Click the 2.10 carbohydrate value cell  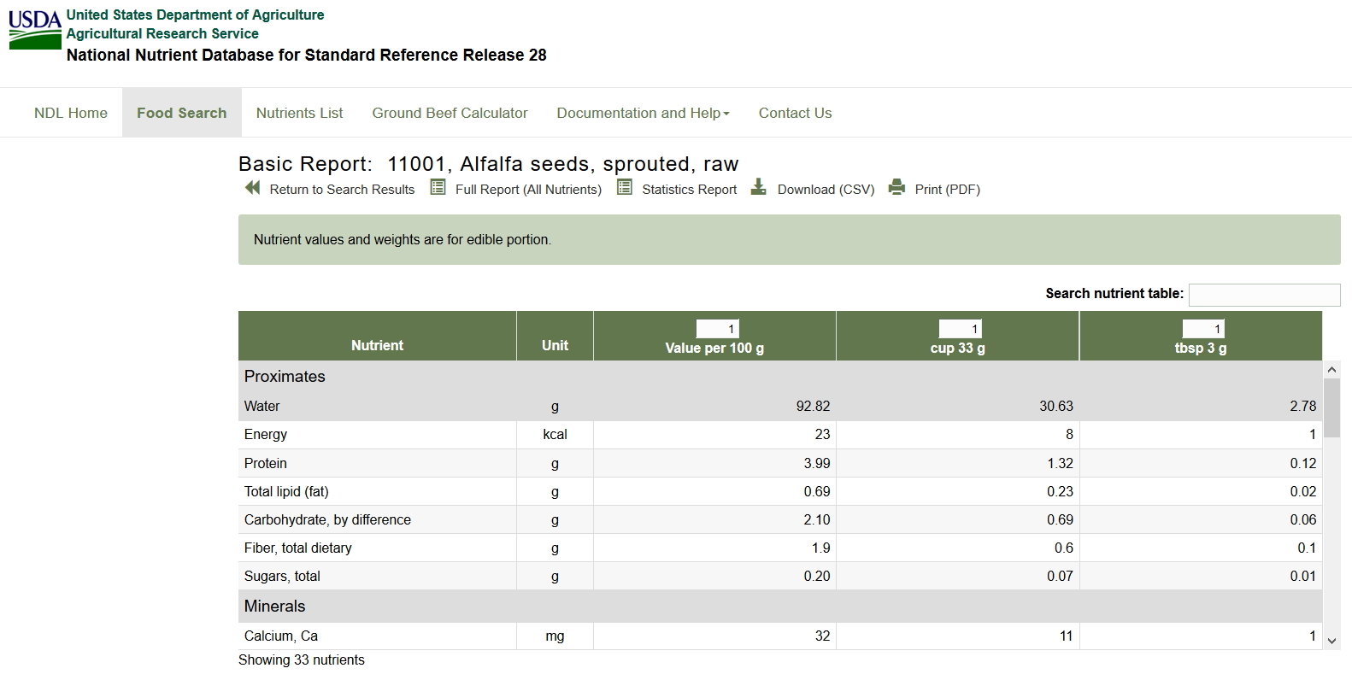714,519
